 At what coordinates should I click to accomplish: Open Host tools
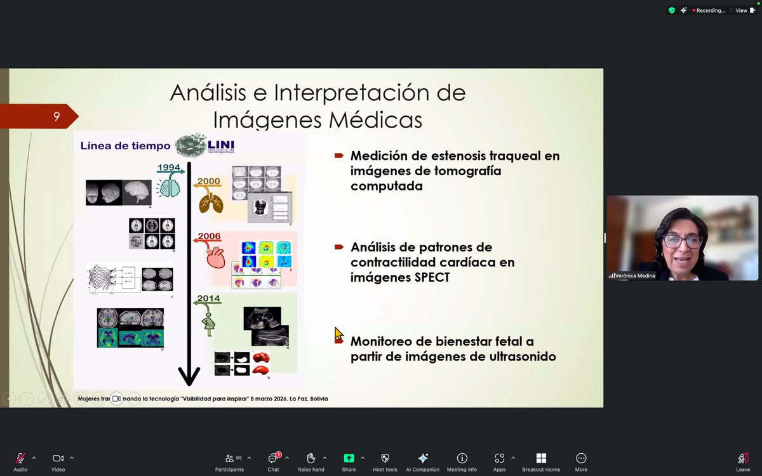(385, 461)
